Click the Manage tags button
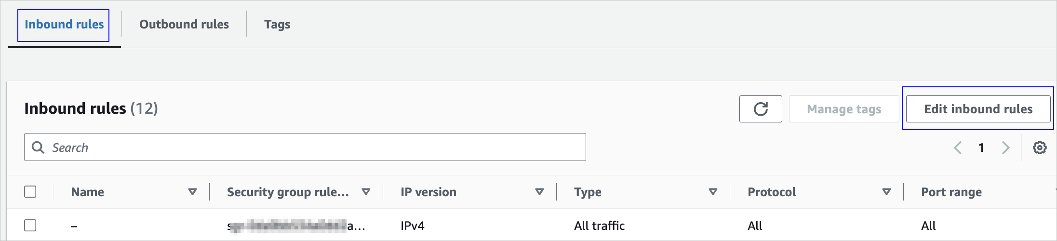The width and height of the screenshot is (1057, 241). click(x=843, y=109)
